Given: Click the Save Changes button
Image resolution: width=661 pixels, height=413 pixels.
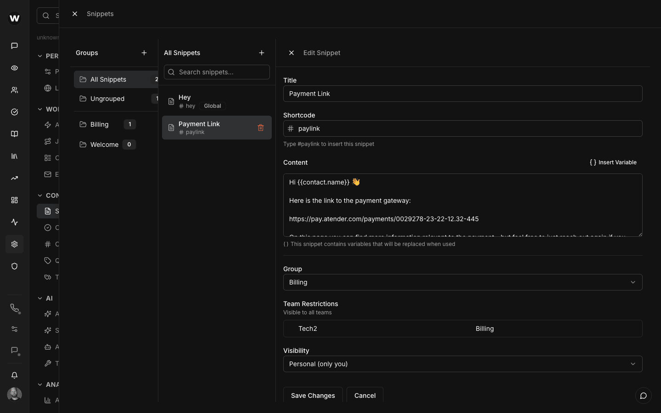Looking at the screenshot, I should (313, 396).
